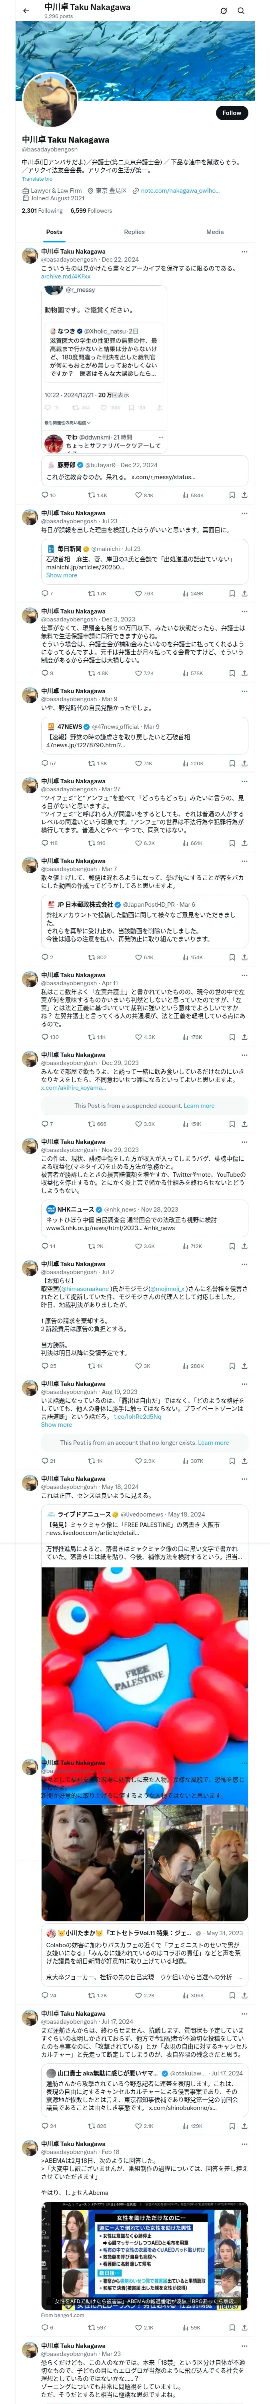This screenshot has width=270, height=2404.
Task: Share the Mar 9 post quoting 47NEWS
Action: point(244,763)
